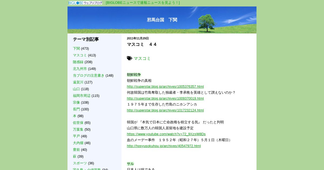
Task: Open the 豊前 theme category
Action: click(76, 150)
